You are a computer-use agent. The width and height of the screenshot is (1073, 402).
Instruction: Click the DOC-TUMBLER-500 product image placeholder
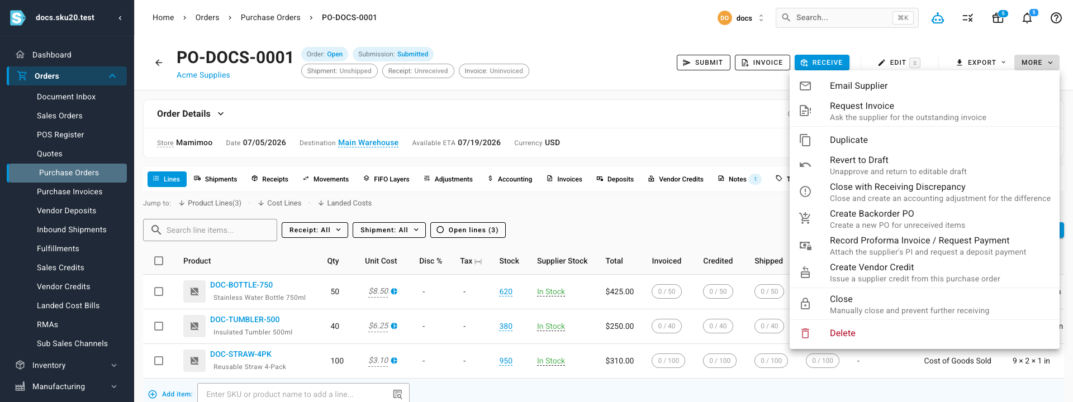194,326
